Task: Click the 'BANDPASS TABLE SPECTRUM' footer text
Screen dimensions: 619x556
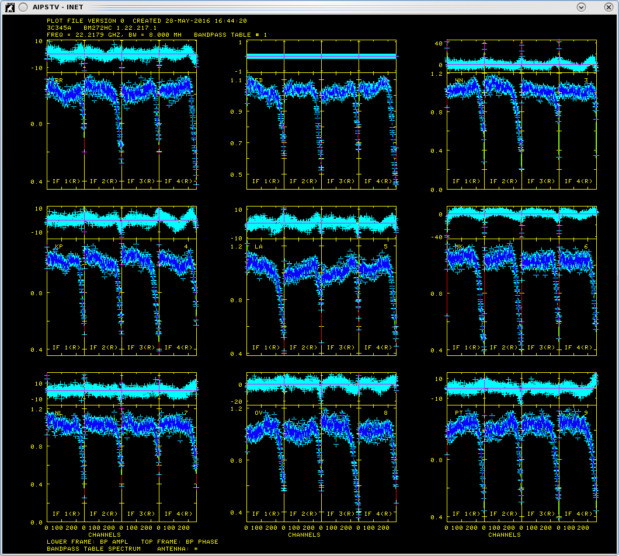Action: [93, 549]
